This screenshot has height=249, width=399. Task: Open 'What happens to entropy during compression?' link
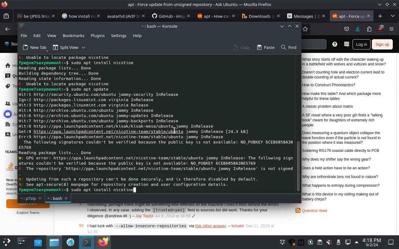(x=341, y=186)
